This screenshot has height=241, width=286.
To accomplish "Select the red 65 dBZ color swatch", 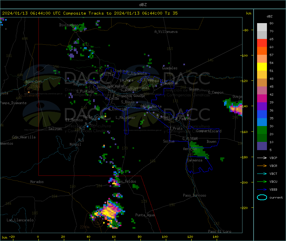I will pos(262,43).
